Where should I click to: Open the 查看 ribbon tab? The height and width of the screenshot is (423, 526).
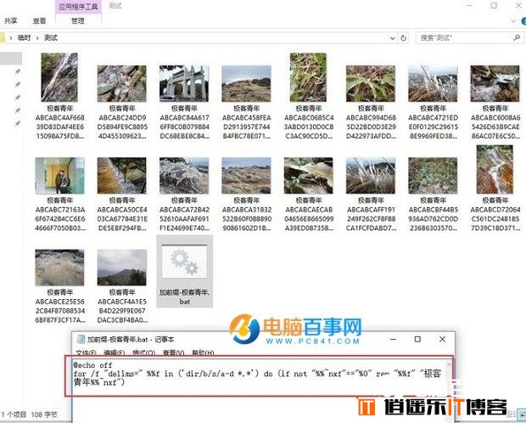click(x=39, y=21)
